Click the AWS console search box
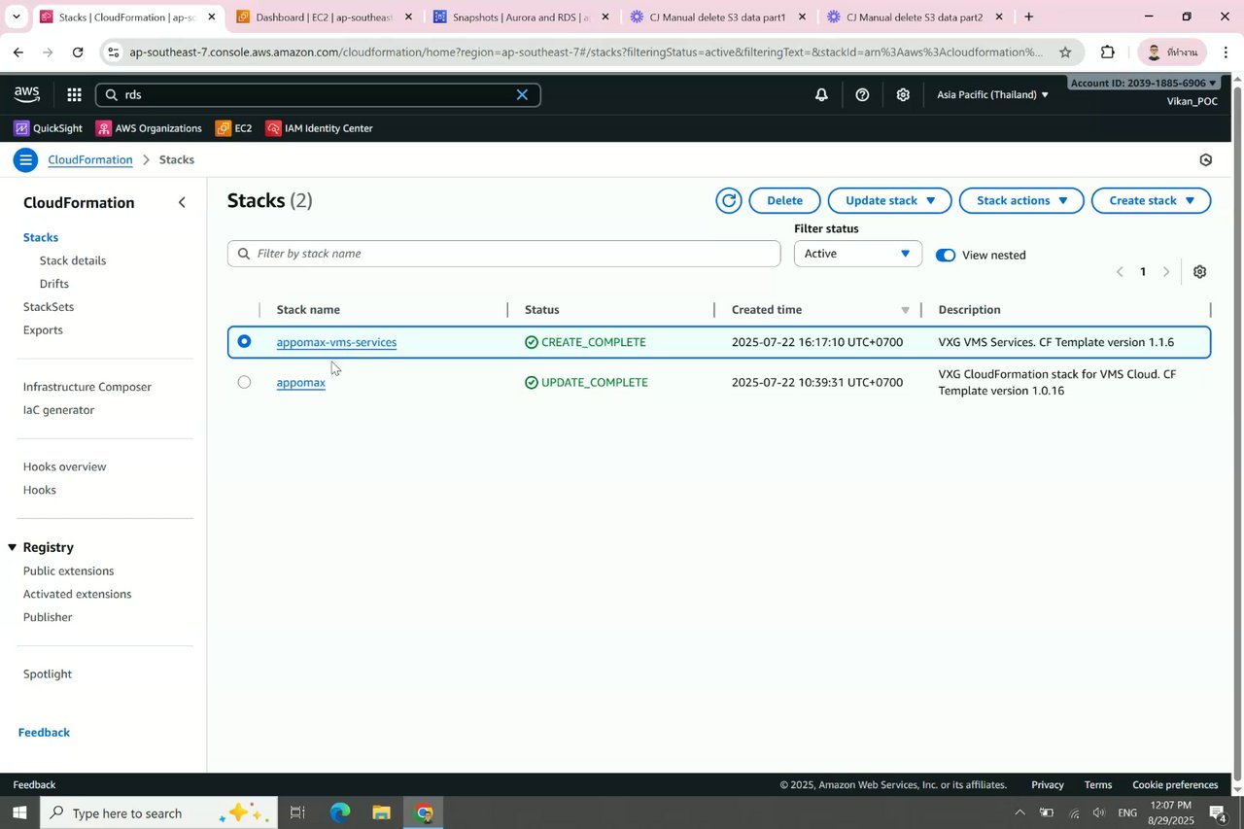 (318, 94)
